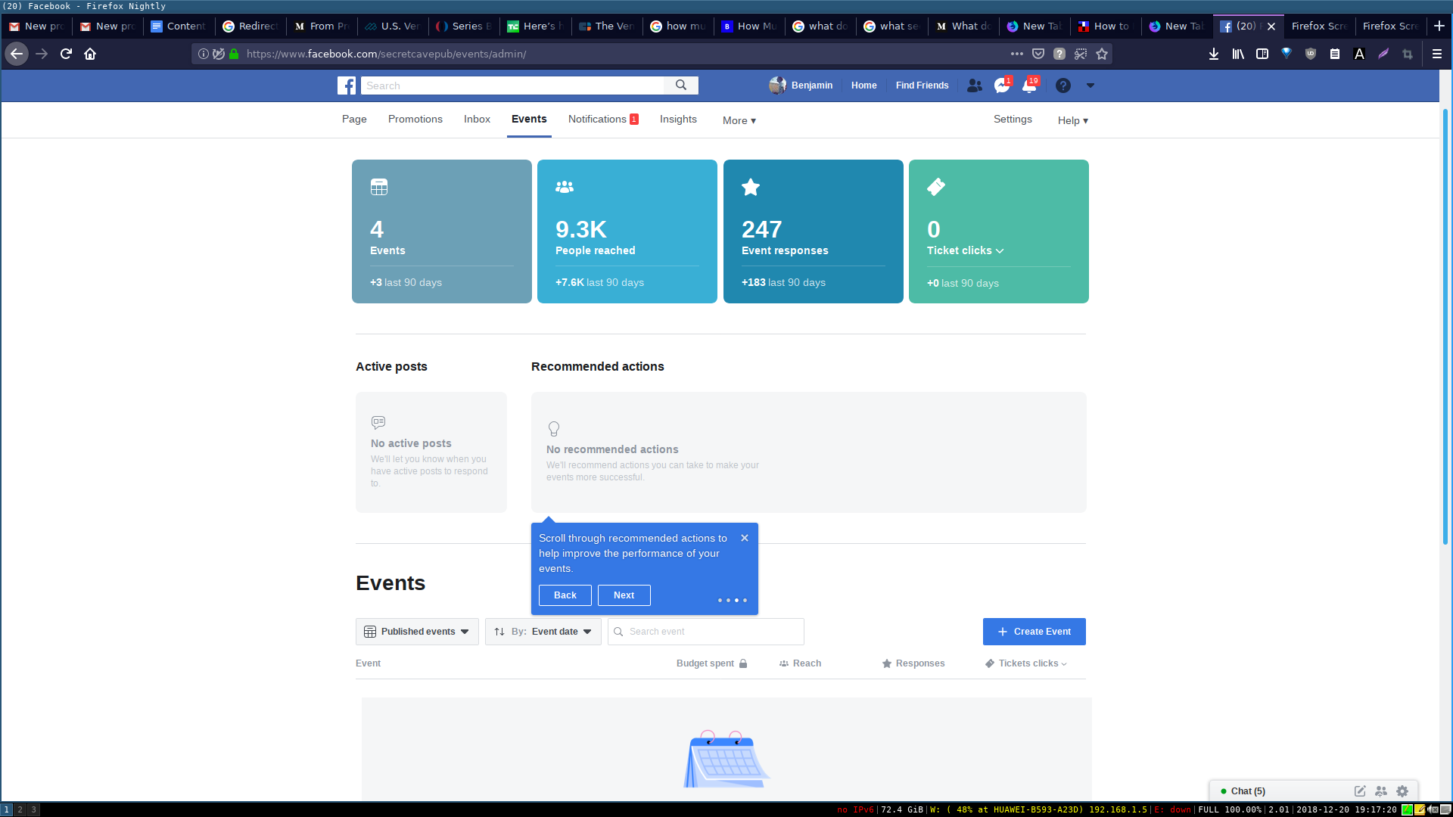
Task: Click the Create Event button
Action: (1035, 632)
